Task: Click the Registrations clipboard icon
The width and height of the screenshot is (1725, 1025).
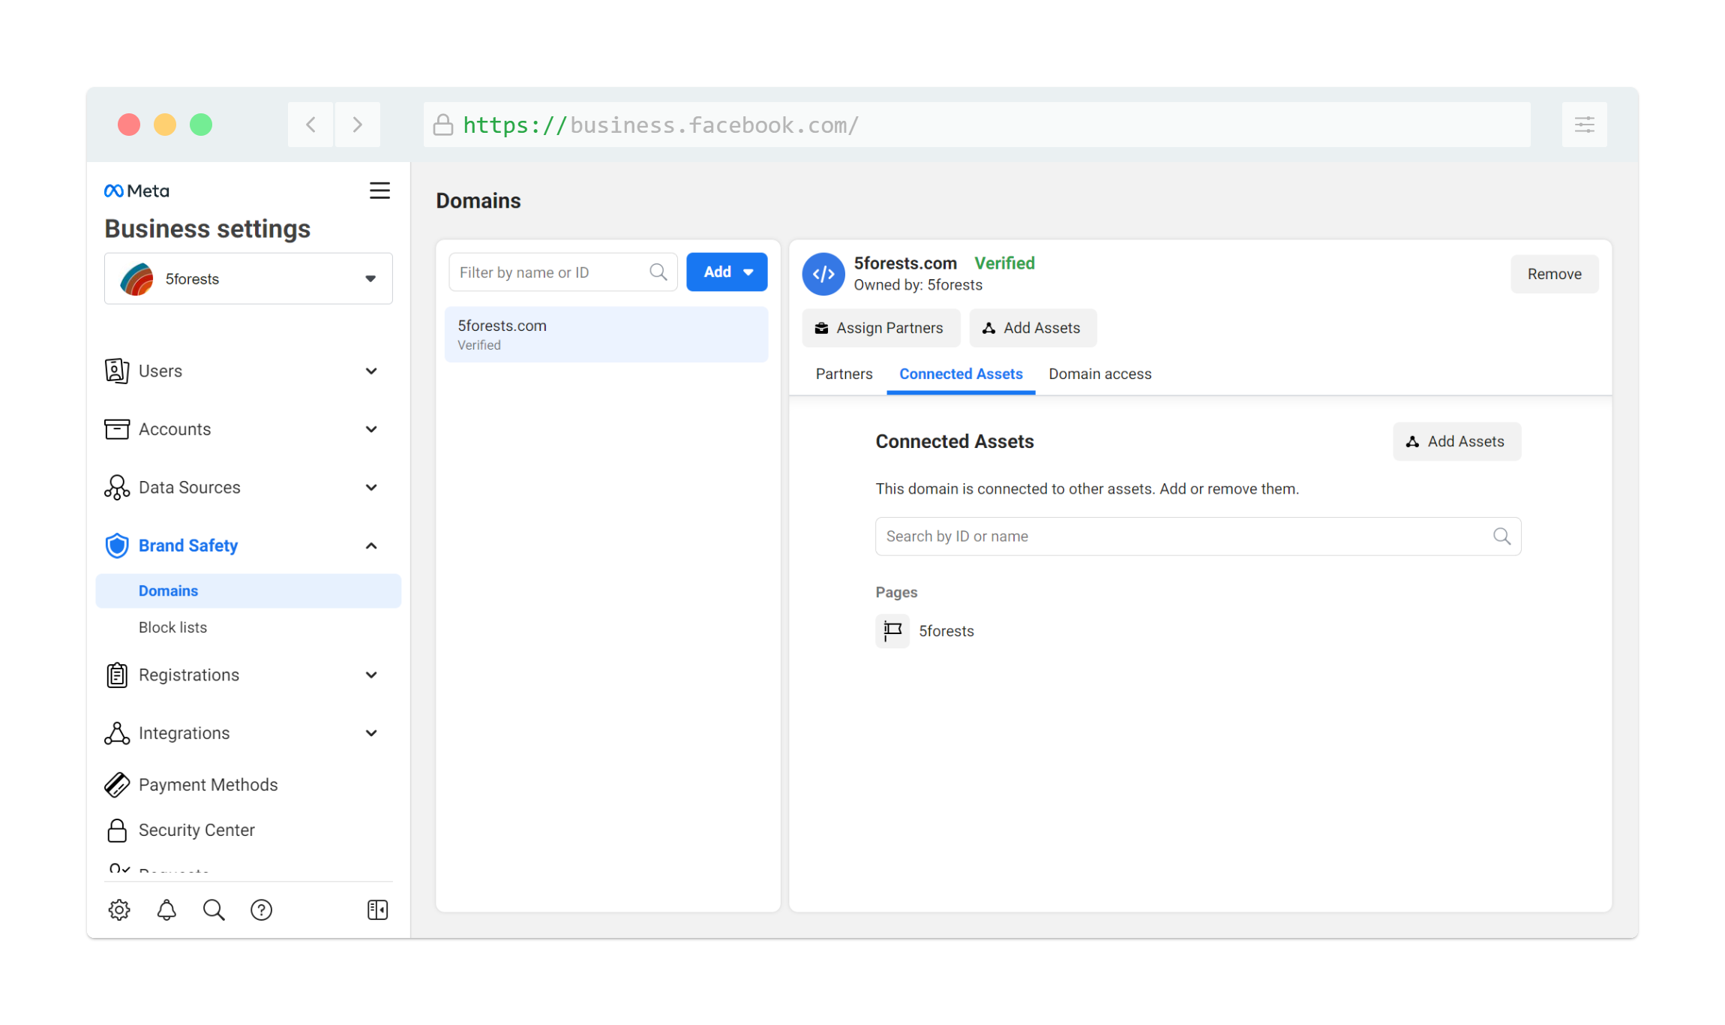Action: click(x=117, y=675)
